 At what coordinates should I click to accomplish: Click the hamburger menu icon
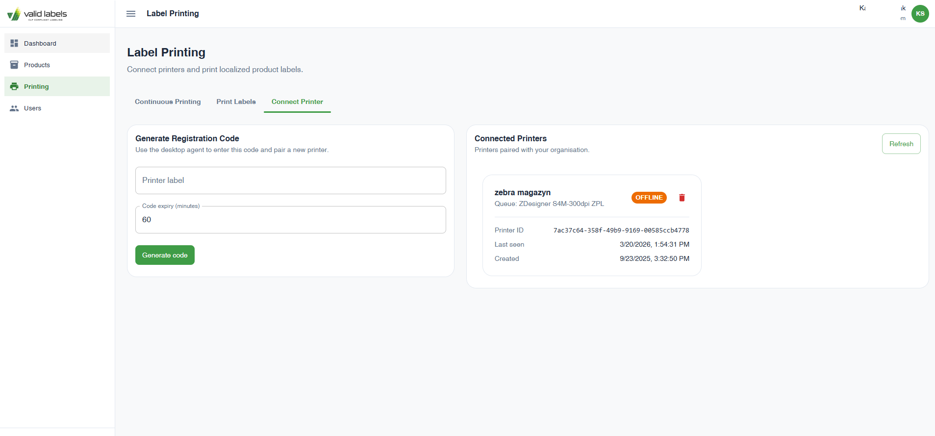[131, 14]
